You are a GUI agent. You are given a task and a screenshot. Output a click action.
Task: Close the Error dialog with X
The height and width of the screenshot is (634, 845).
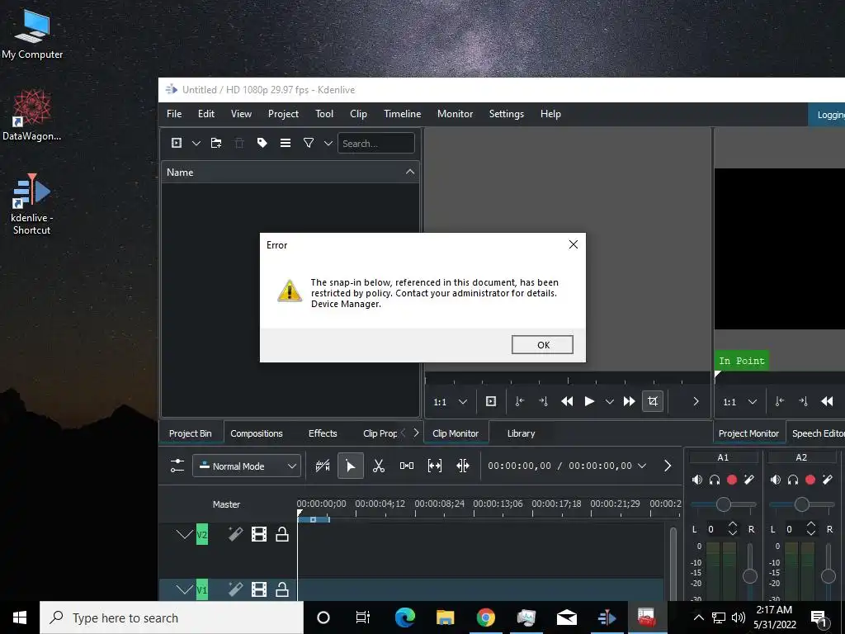(574, 244)
